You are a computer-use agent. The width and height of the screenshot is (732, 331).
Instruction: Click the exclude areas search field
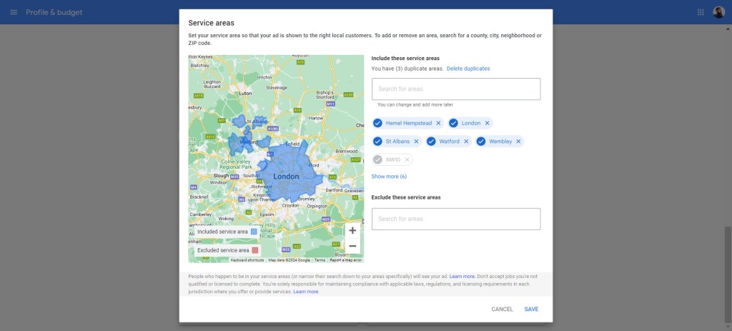coord(455,219)
